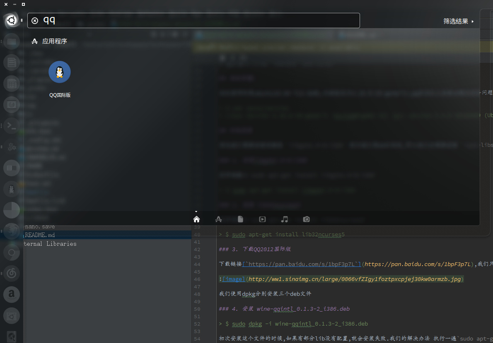Launch LibreOffice Calc spreadsheet icon
The height and width of the screenshot is (343, 493).
(11, 84)
